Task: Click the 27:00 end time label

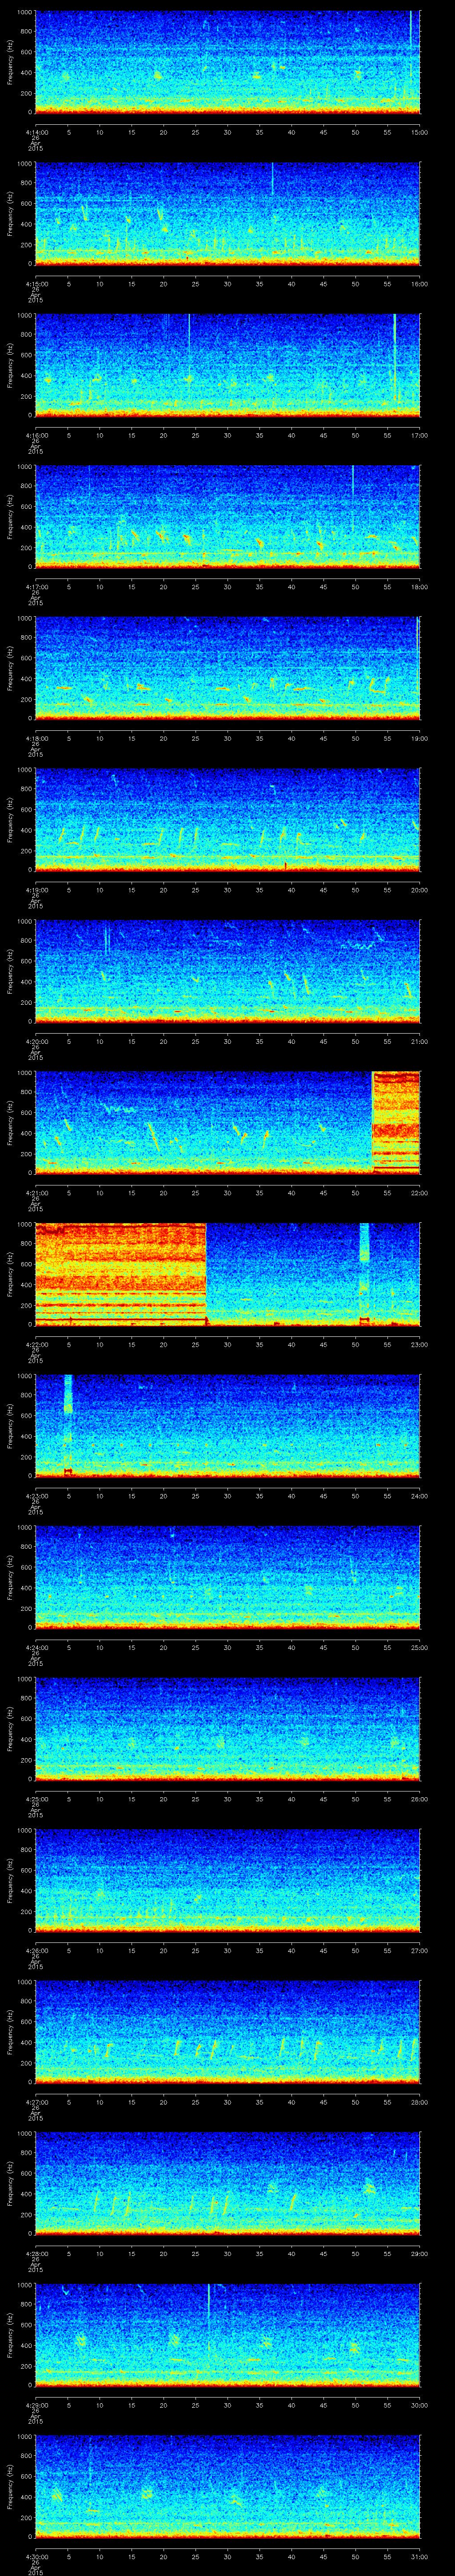Action: coord(419,1950)
